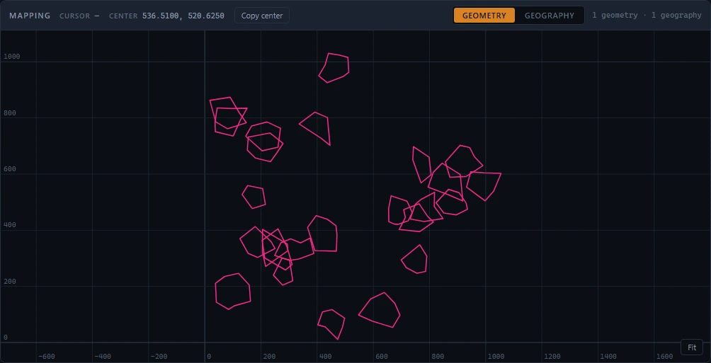Screen dimensions: 711x363
Task: Click the MAPPING title
Action: point(30,16)
